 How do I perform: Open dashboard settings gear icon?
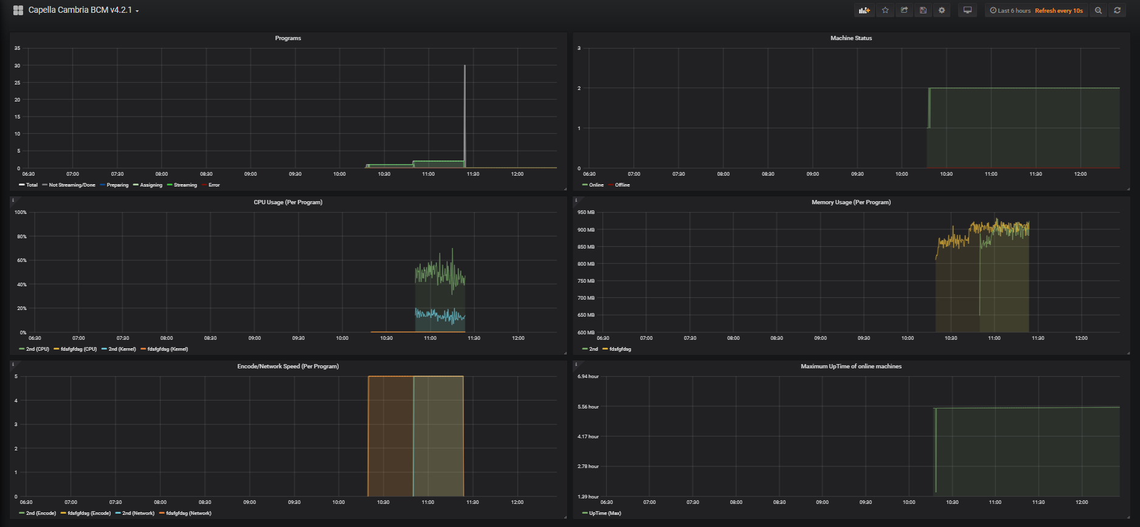(x=942, y=10)
